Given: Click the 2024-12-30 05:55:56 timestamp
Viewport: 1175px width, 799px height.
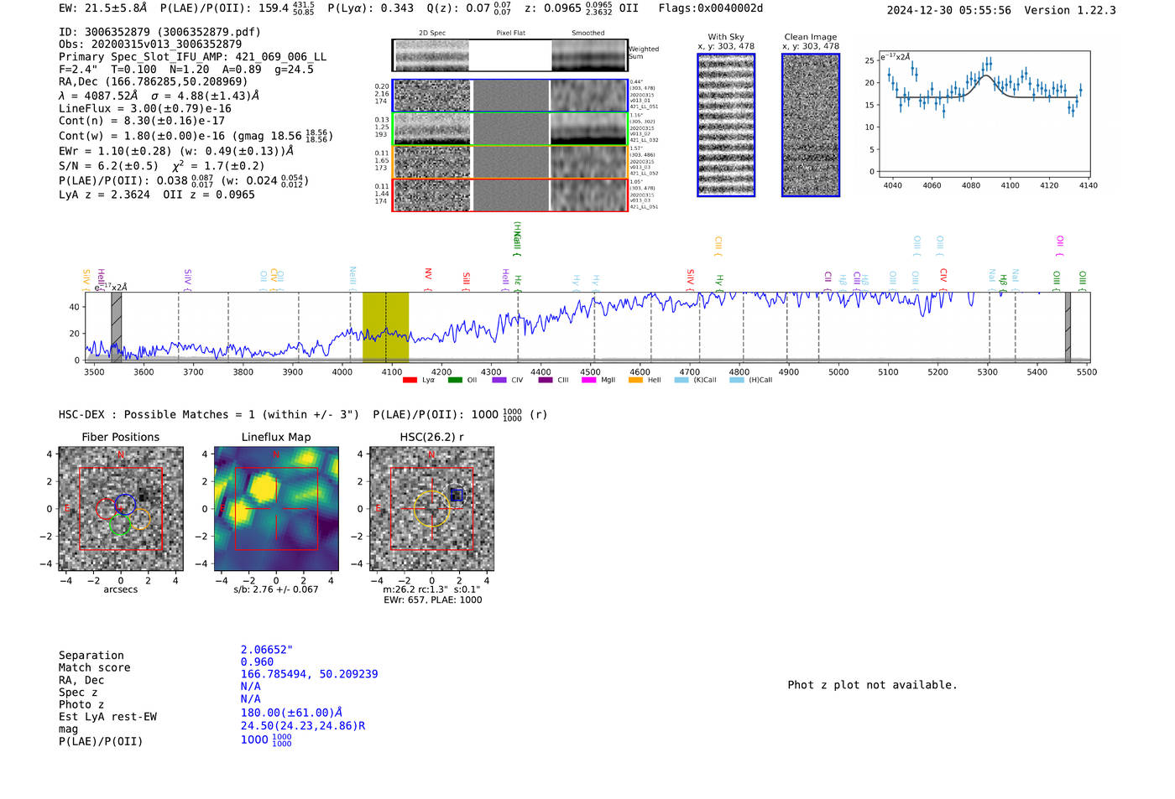Looking at the screenshot, I should 948,10.
